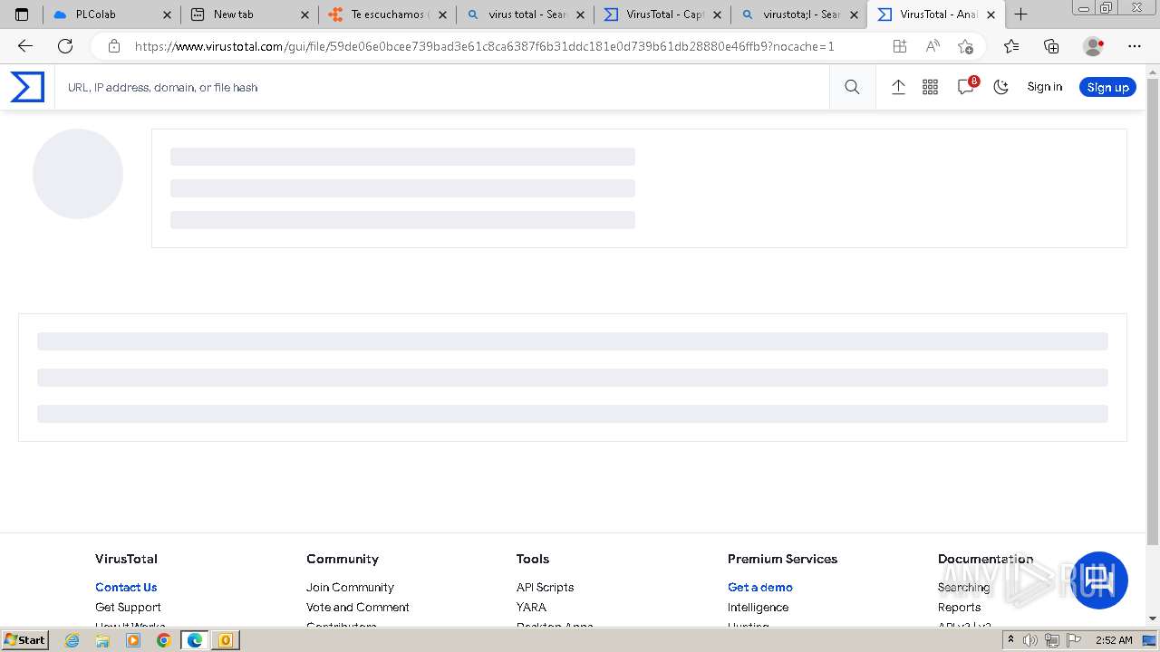Click the Intelligence link
The image size is (1160, 652).
coord(758,607)
